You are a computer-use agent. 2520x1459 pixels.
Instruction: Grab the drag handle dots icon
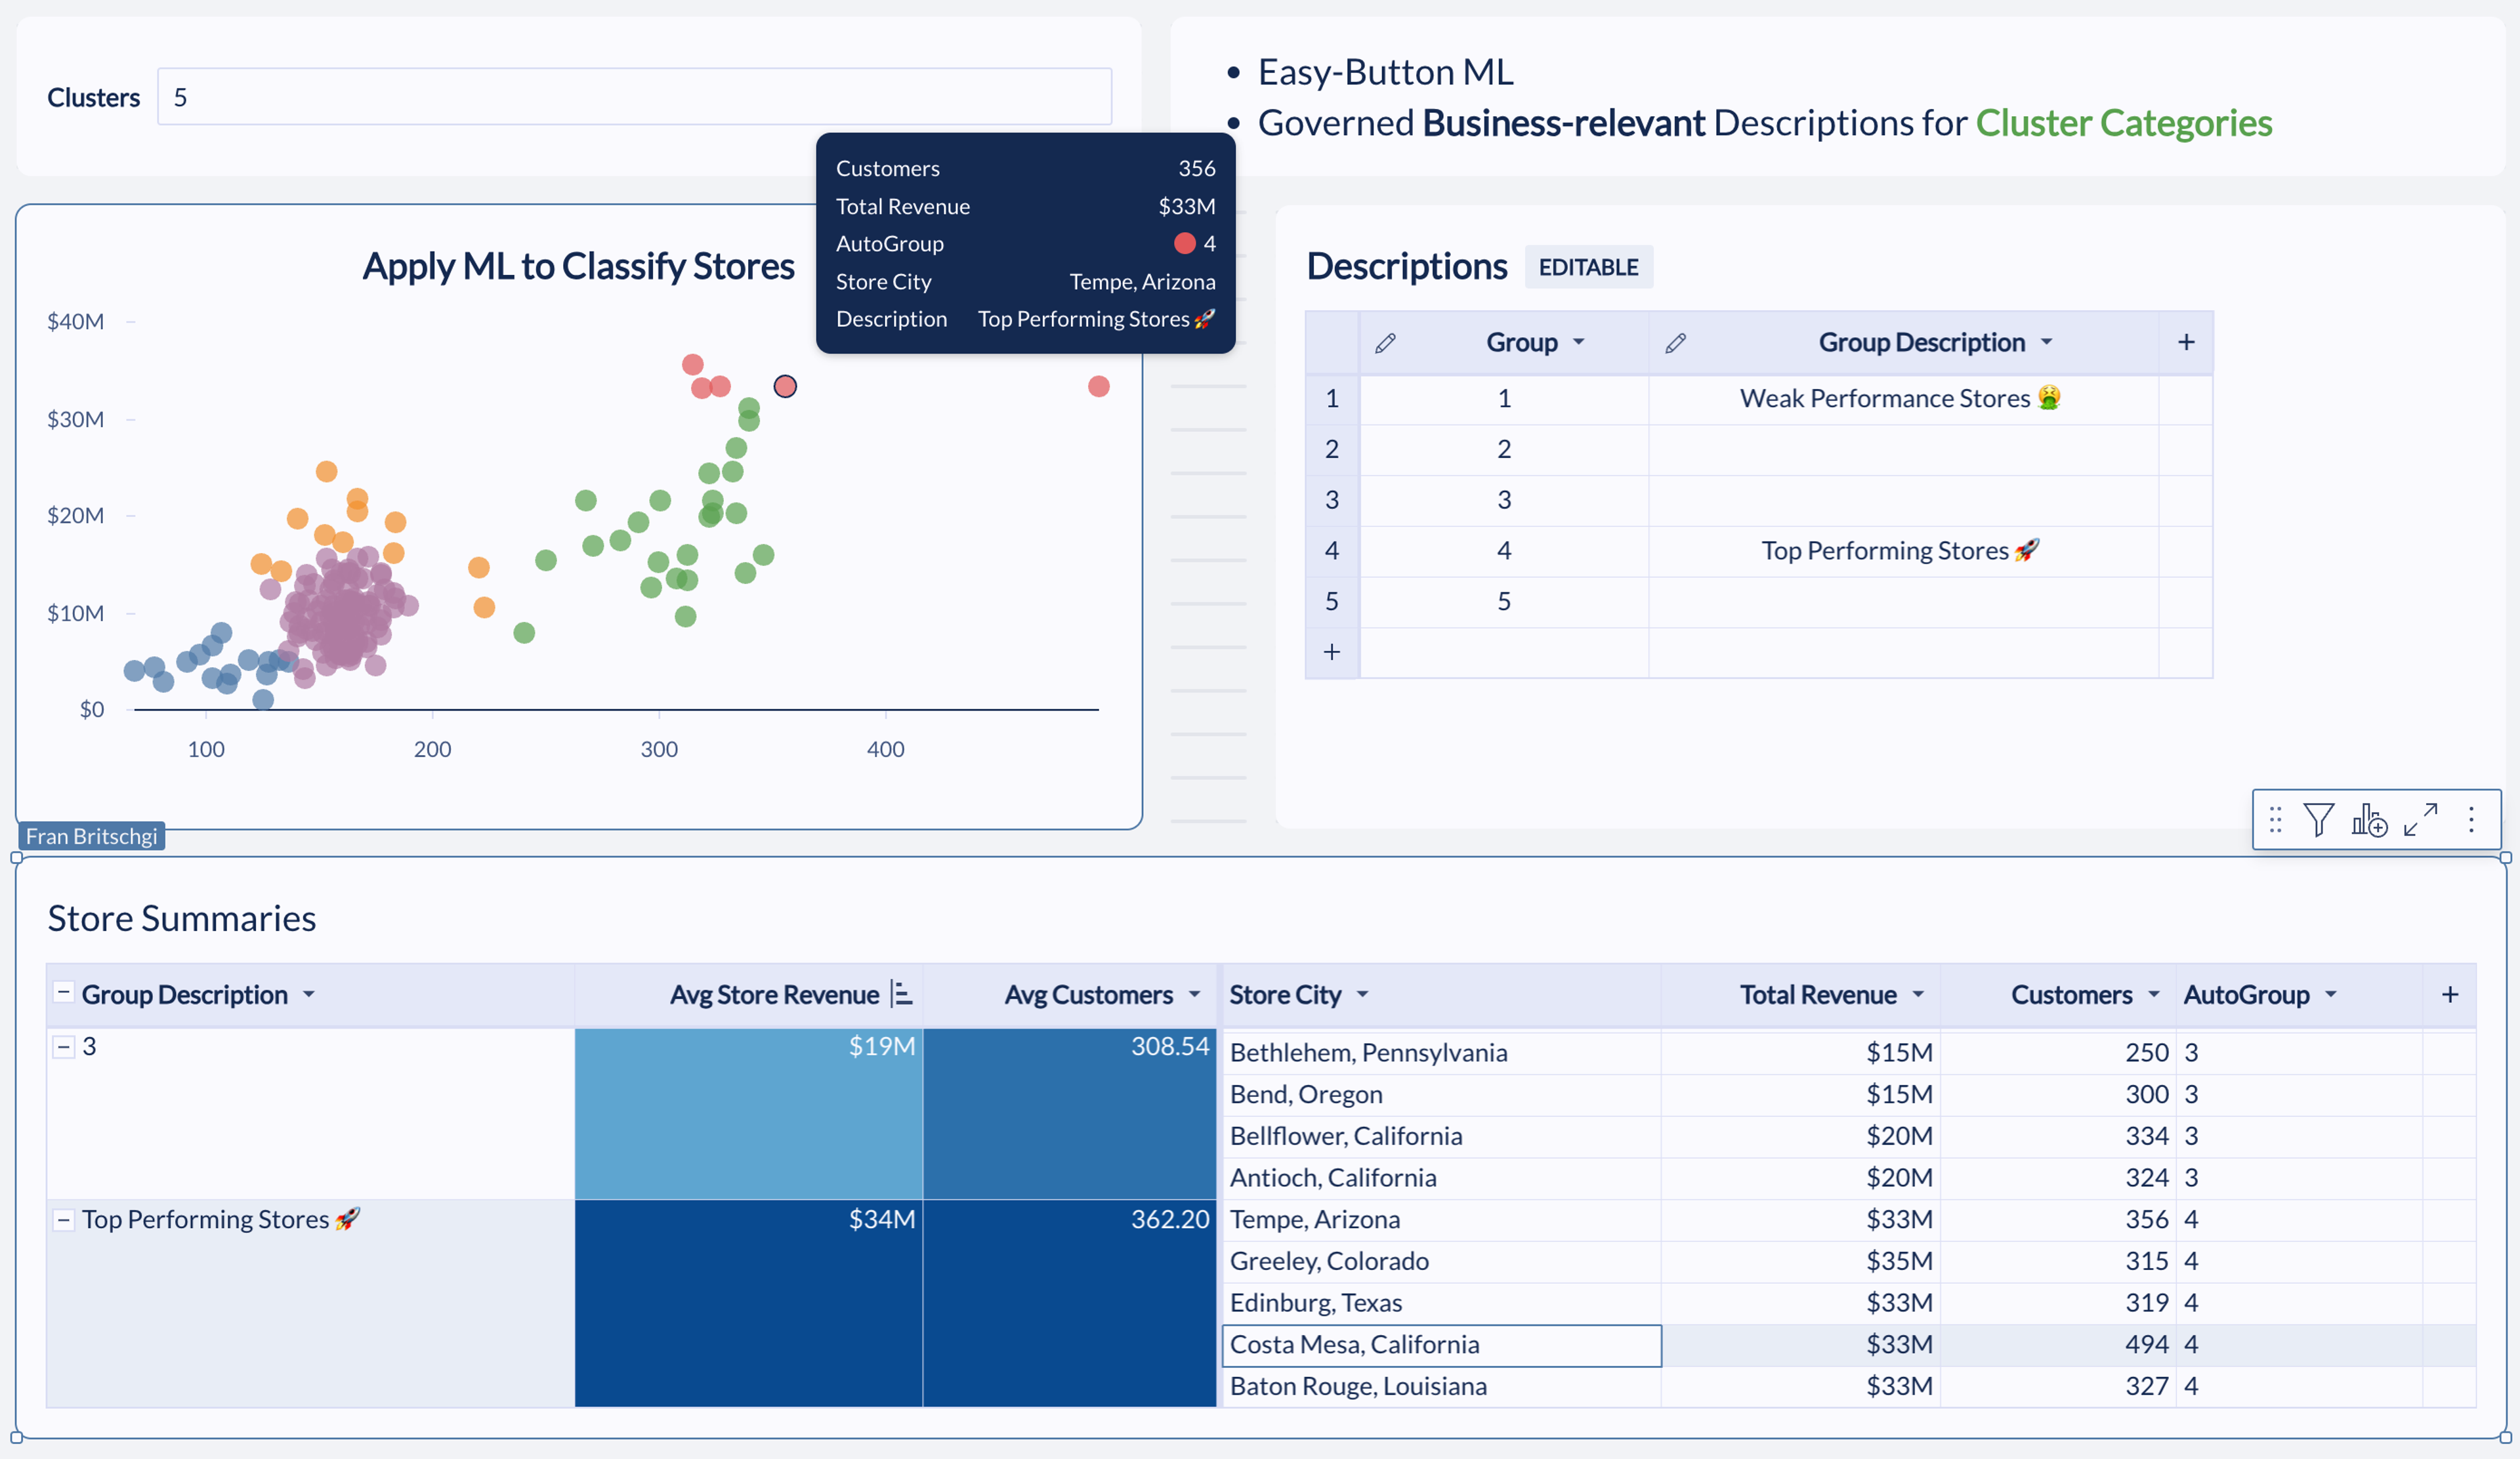coord(2275,819)
